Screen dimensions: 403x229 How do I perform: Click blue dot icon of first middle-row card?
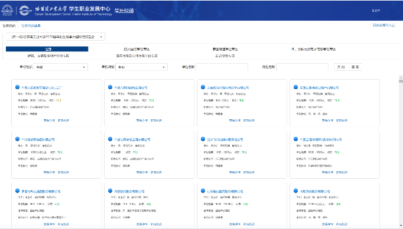click(x=18, y=139)
